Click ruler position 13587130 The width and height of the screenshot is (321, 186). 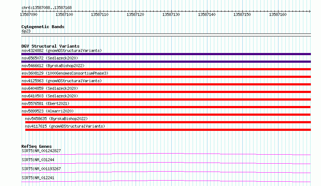(171, 14)
